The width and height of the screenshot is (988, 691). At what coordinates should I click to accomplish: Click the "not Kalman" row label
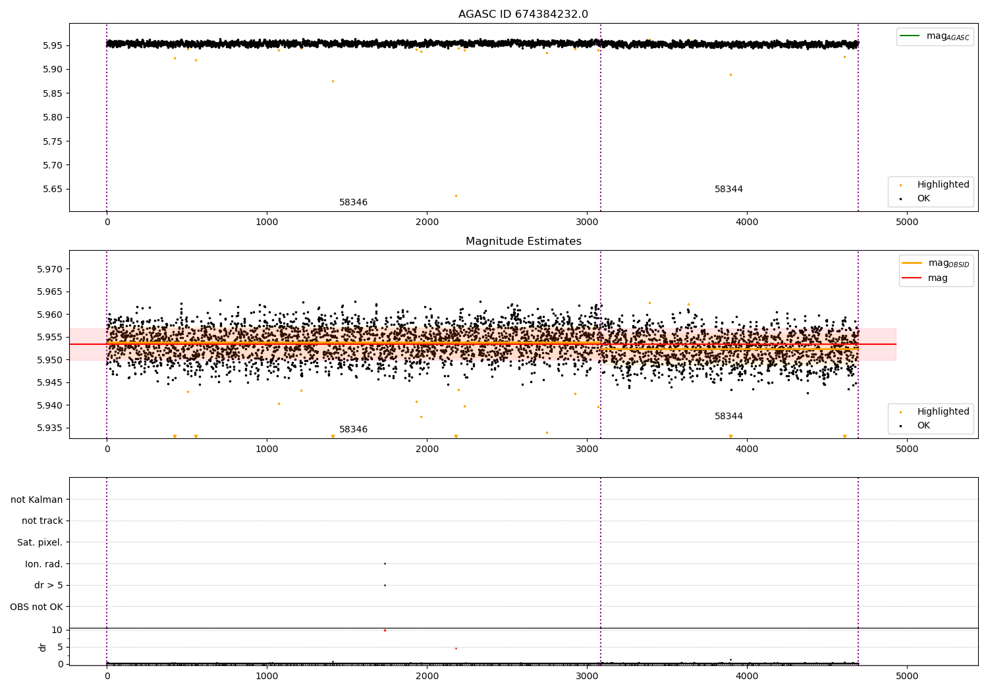(37, 499)
